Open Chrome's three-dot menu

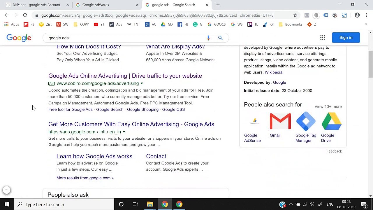(x=367, y=15)
